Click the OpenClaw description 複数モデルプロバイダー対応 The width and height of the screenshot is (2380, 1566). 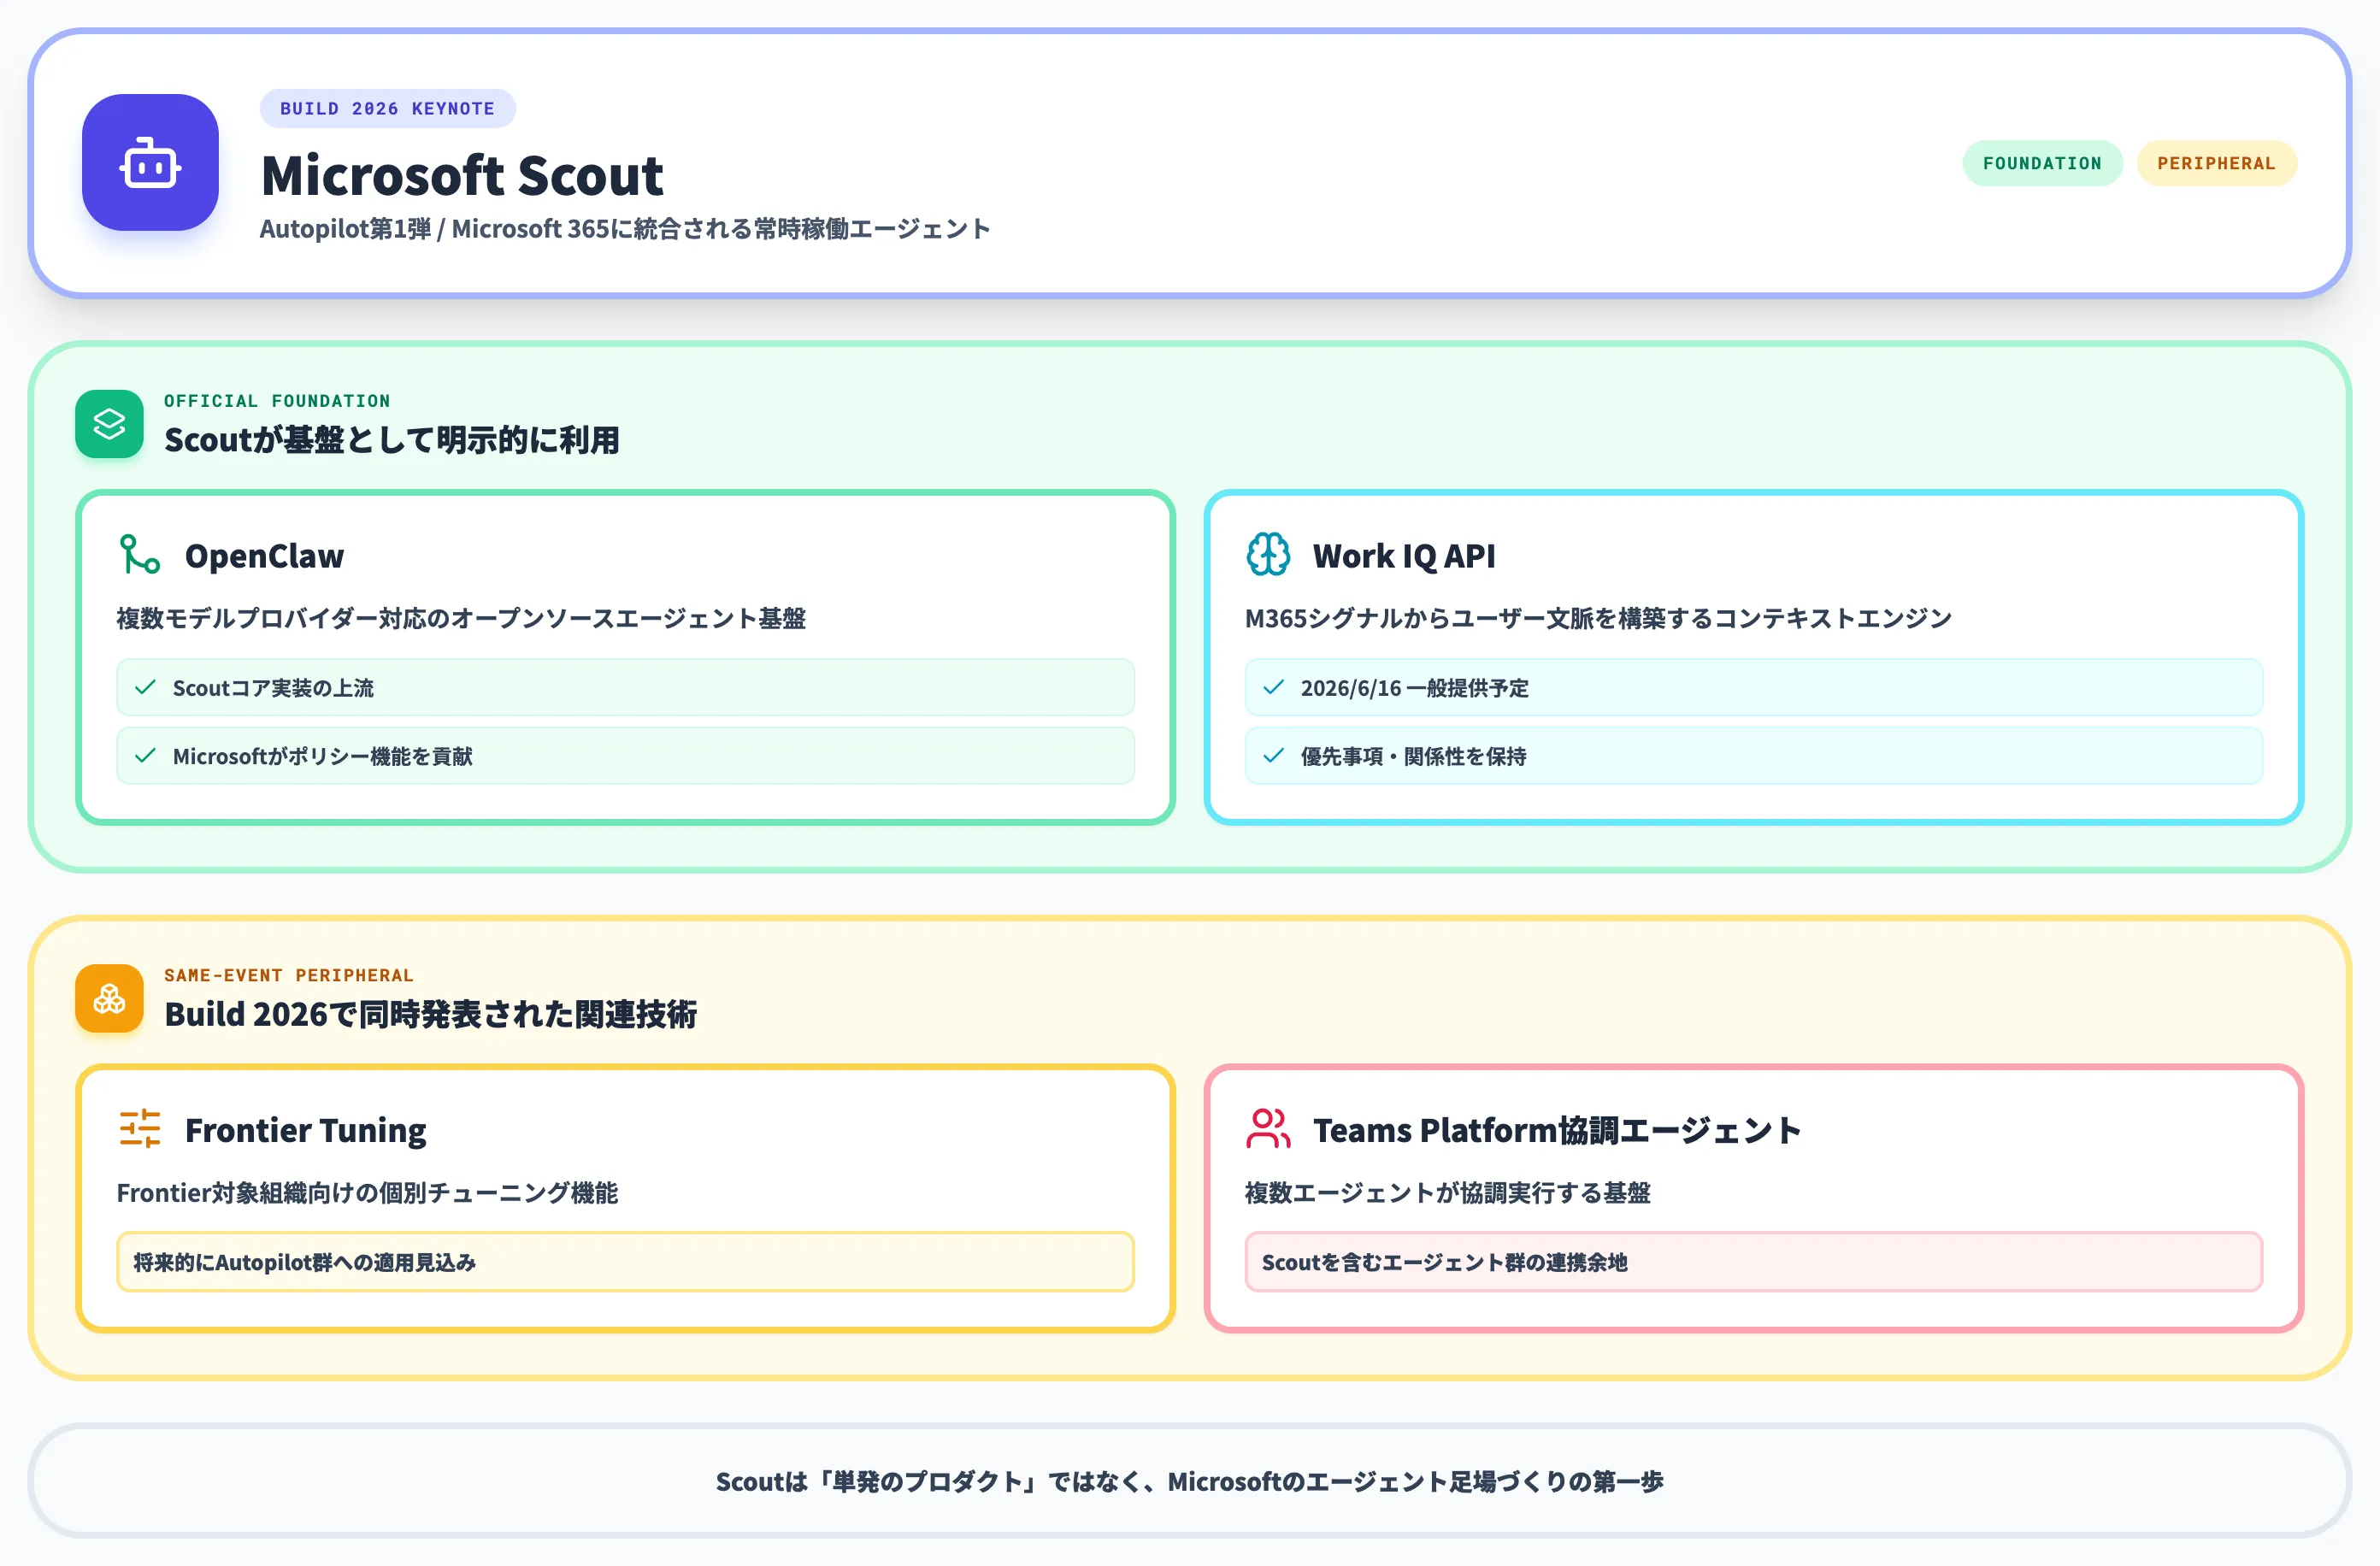461,618
